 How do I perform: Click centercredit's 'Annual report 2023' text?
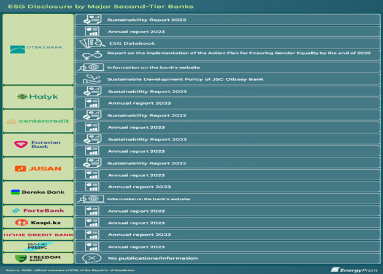pyautogui.click(x=136, y=127)
